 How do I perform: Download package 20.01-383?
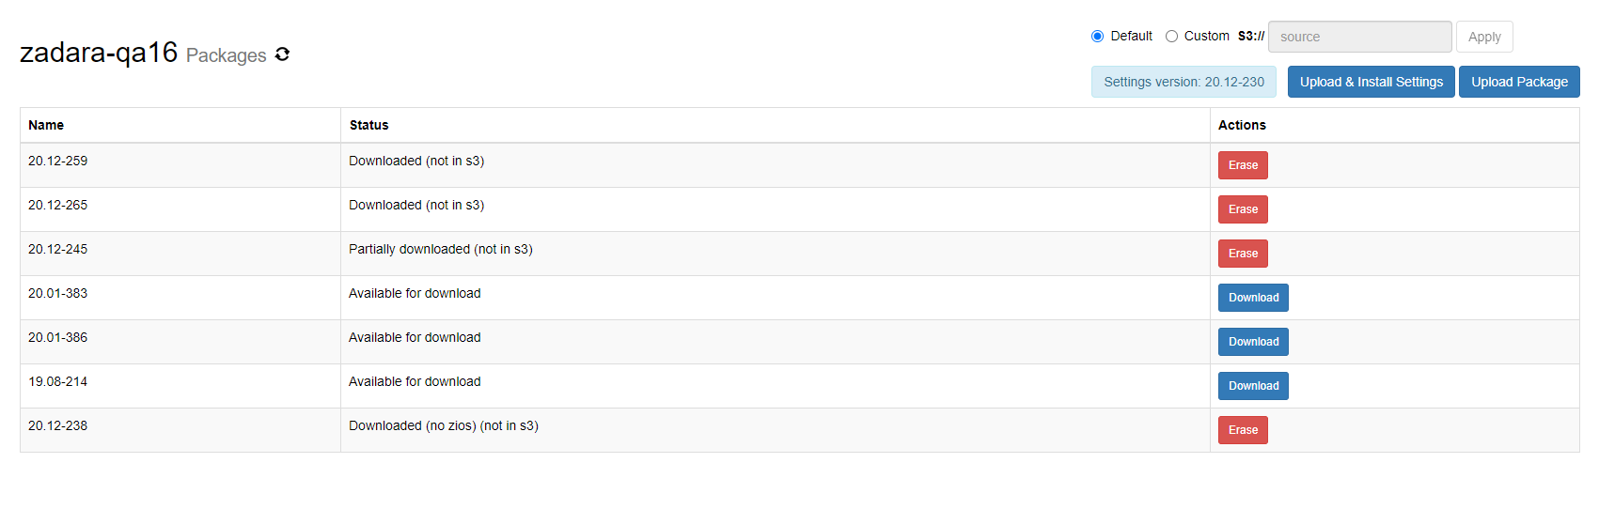click(x=1253, y=298)
